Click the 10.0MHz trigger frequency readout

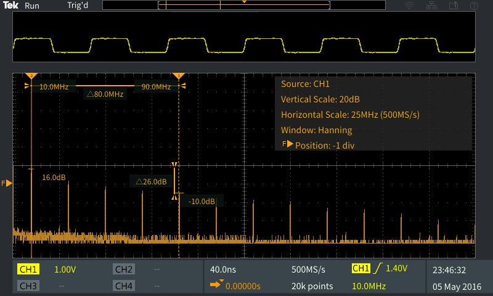[x=369, y=286]
